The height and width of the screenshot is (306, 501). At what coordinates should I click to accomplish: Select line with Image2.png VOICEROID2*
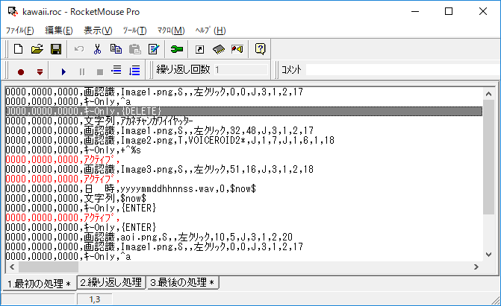click(x=244, y=140)
